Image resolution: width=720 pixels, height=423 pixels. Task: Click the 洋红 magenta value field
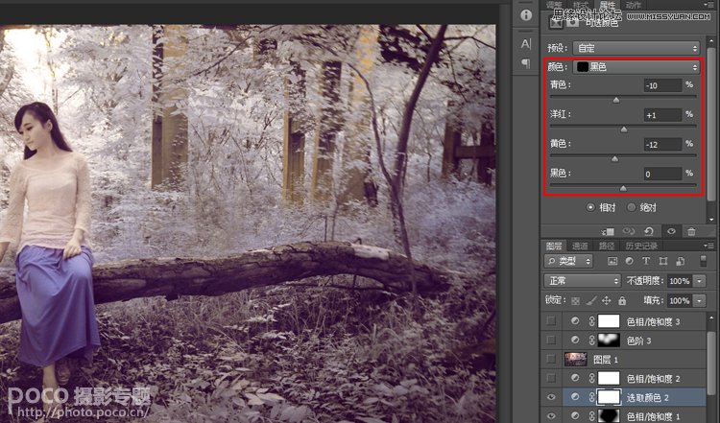click(x=663, y=115)
